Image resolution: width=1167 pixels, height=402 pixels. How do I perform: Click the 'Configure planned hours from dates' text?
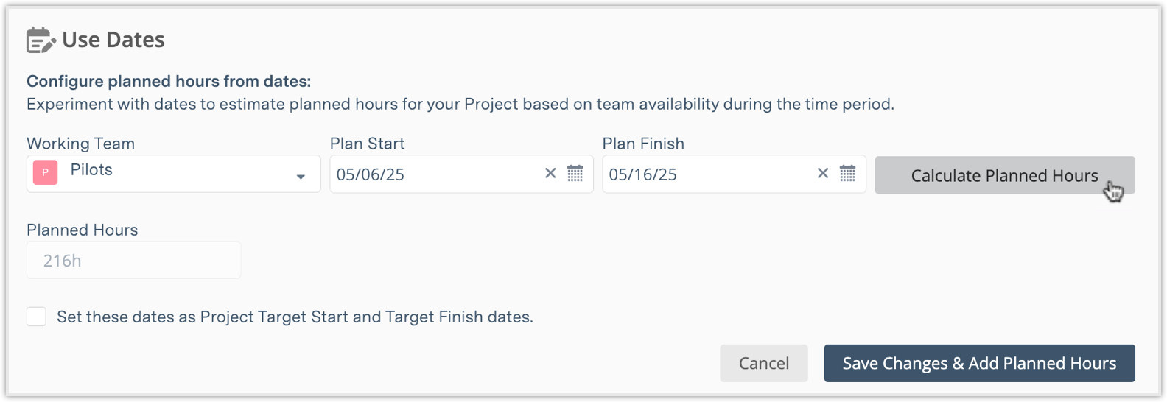pyautogui.click(x=169, y=82)
